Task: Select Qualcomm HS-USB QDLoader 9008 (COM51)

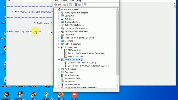Action: (88, 66)
